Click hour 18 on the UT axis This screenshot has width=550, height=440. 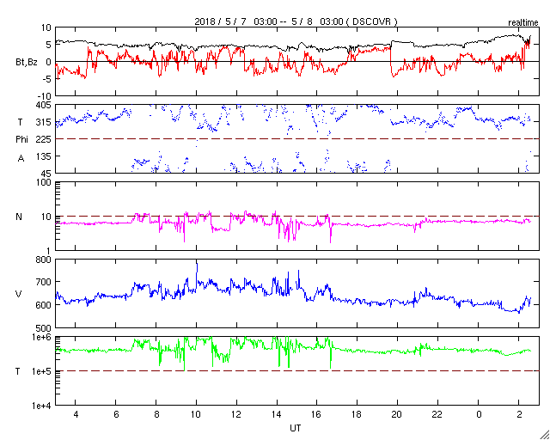357,415
